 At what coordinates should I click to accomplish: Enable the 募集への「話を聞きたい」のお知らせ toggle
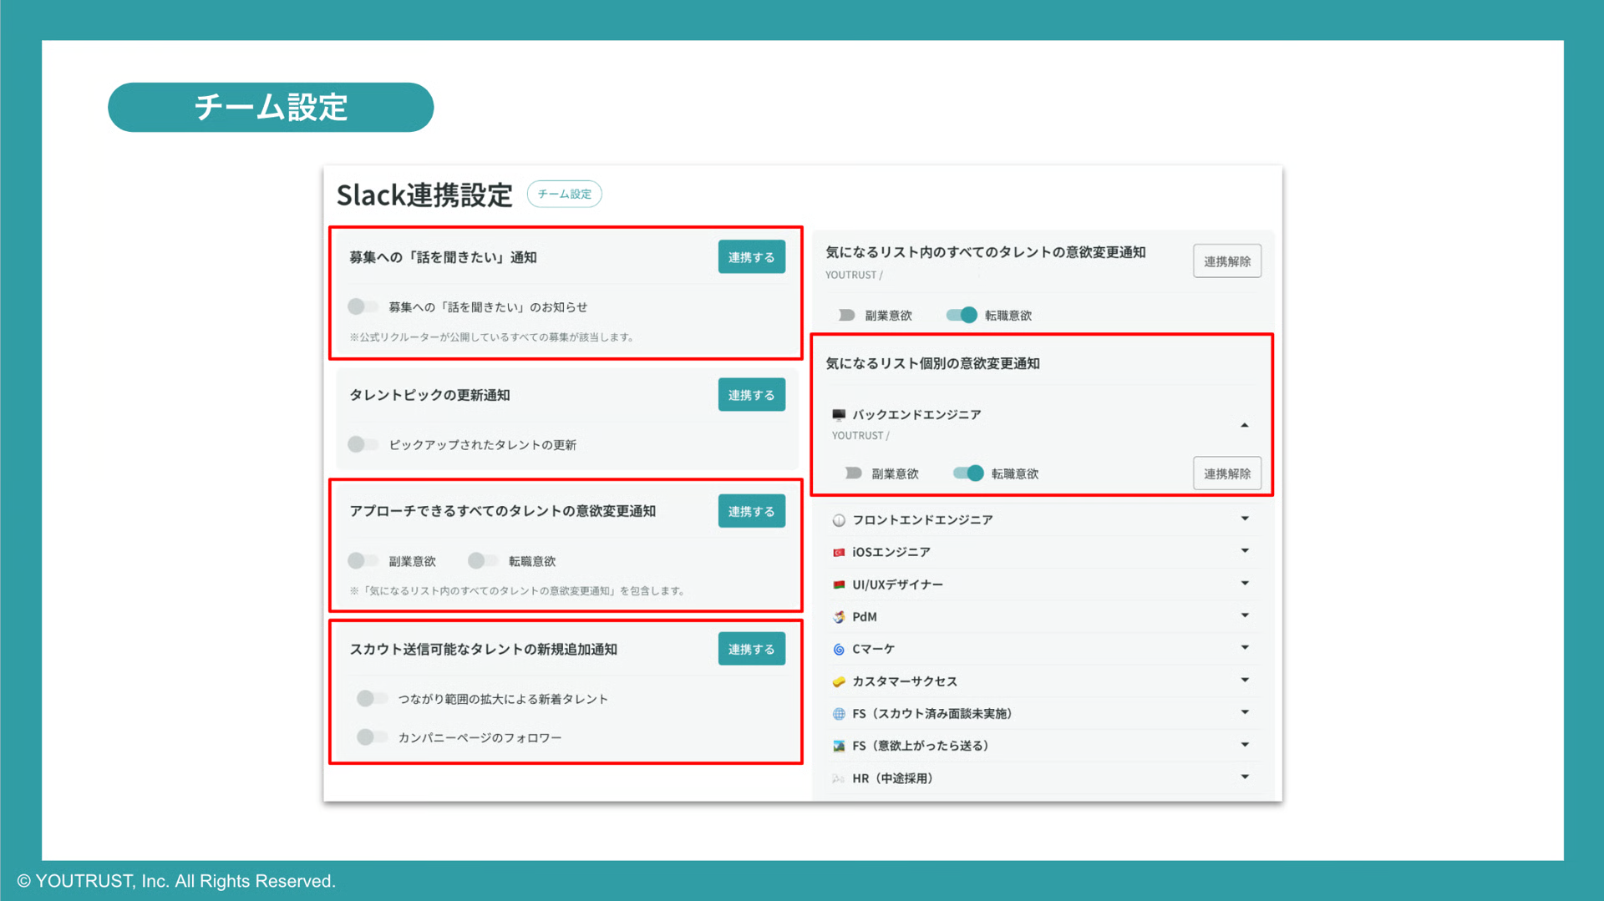363,306
